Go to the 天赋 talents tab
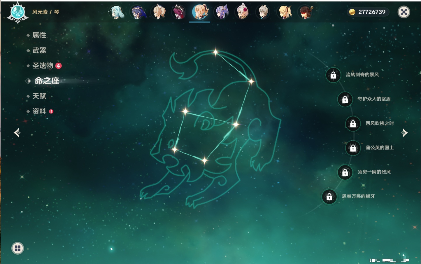 [x=39, y=96]
